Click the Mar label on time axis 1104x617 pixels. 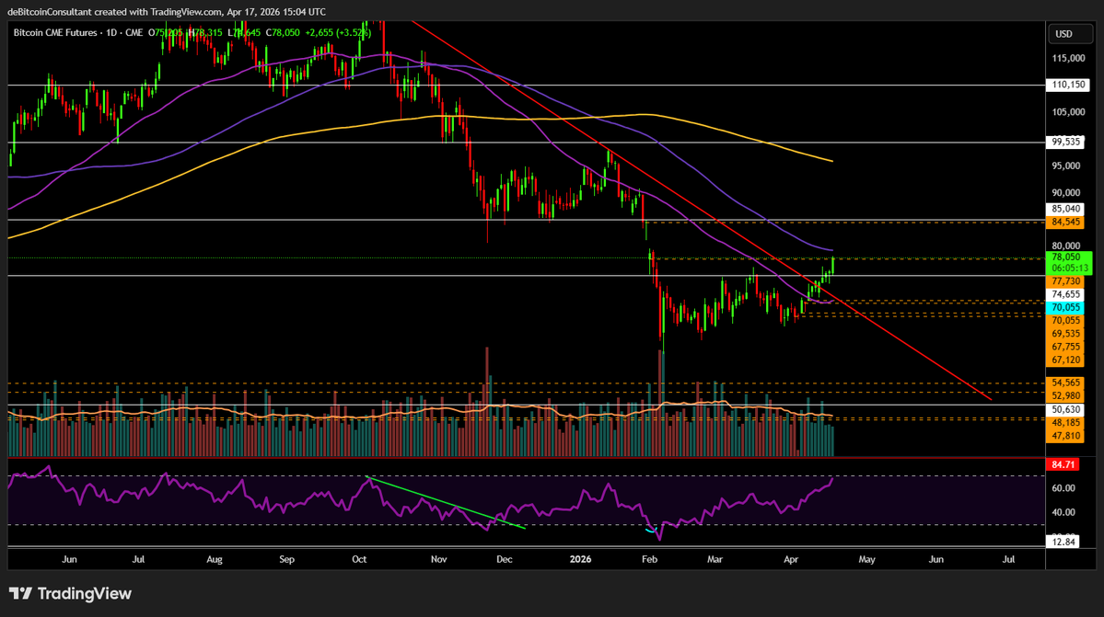(x=715, y=559)
